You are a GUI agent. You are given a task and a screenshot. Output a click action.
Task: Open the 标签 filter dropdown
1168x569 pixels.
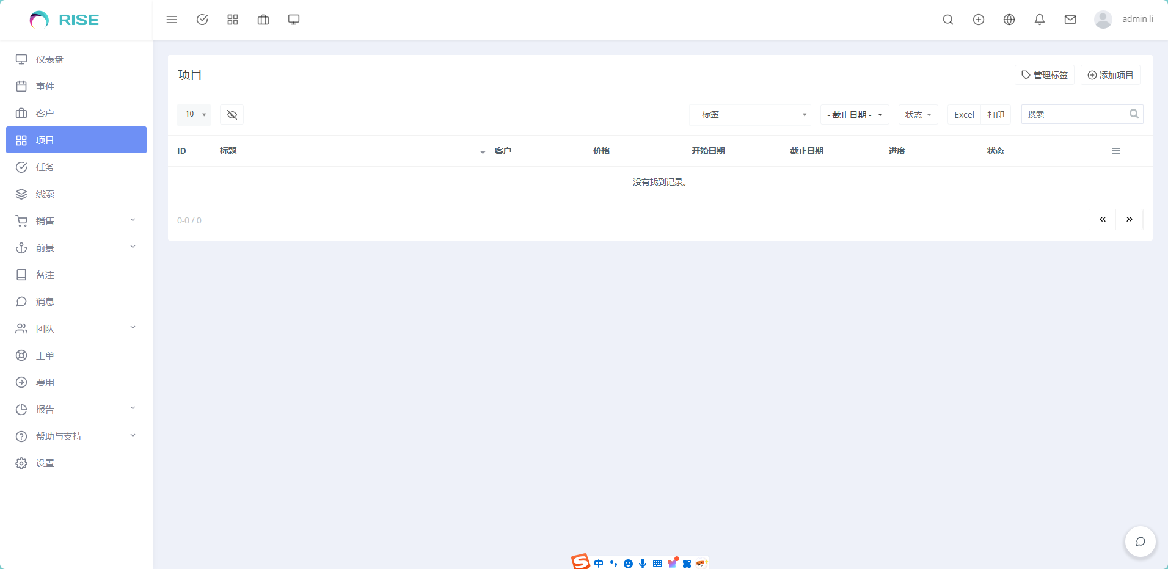pyautogui.click(x=750, y=115)
